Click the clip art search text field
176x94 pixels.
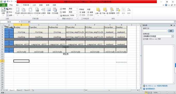point(155,31)
